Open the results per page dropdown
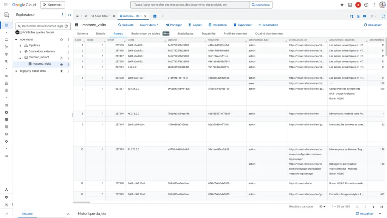The width and height of the screenshot is (387, 218). tap(322, 207)
